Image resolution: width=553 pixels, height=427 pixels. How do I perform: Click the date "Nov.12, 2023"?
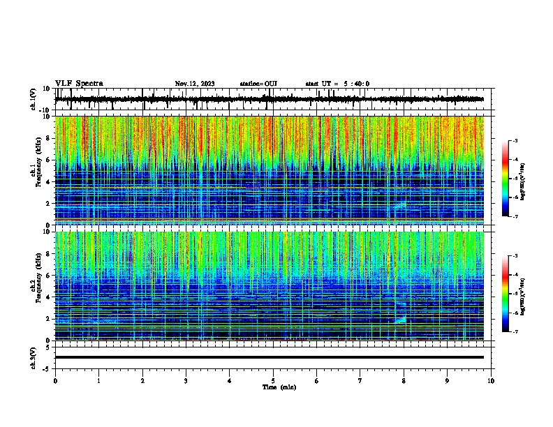pyautogui.click(x=195, y=84)
